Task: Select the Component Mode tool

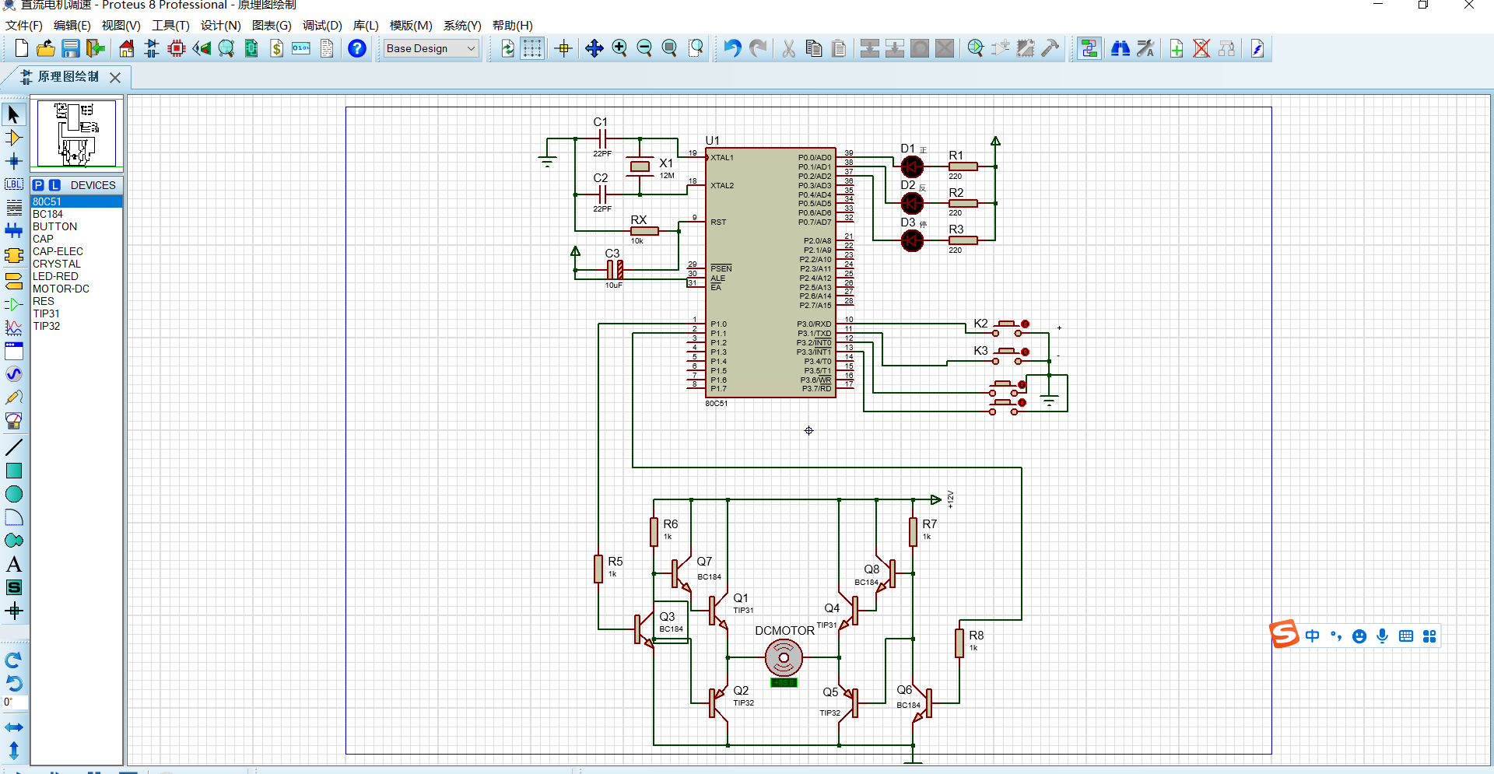Action: pyautogui.click(x=13, y=138)
